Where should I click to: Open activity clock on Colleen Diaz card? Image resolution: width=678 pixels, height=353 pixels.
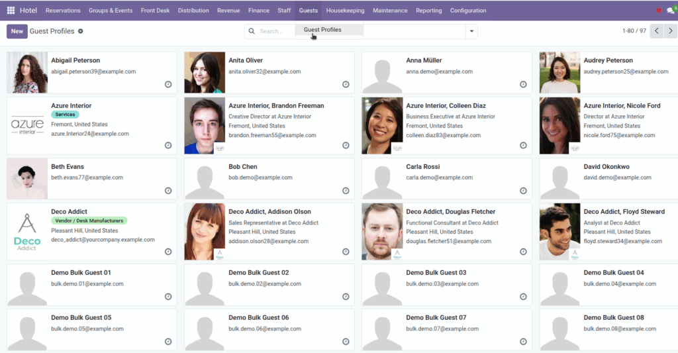[x=523, y=145]
